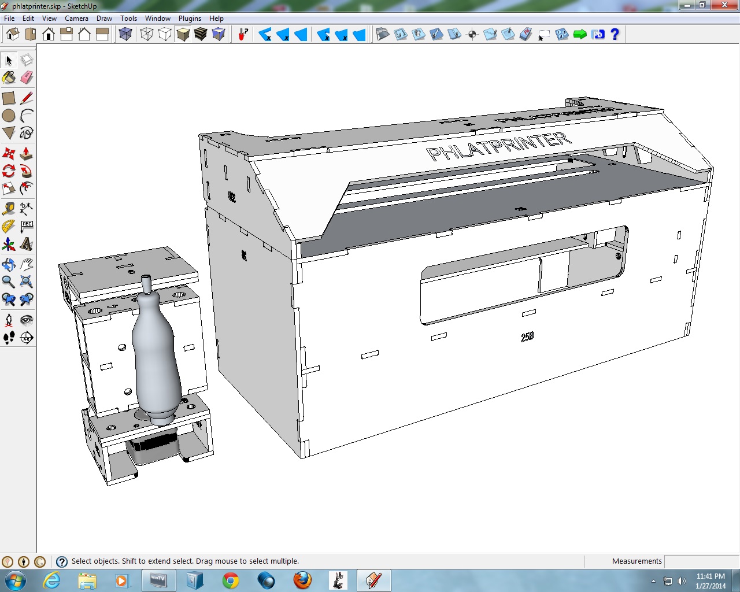This screenshot has width=740, height=592.
Task: Select the 3D Text tool
Action: [x=27, y=244]
